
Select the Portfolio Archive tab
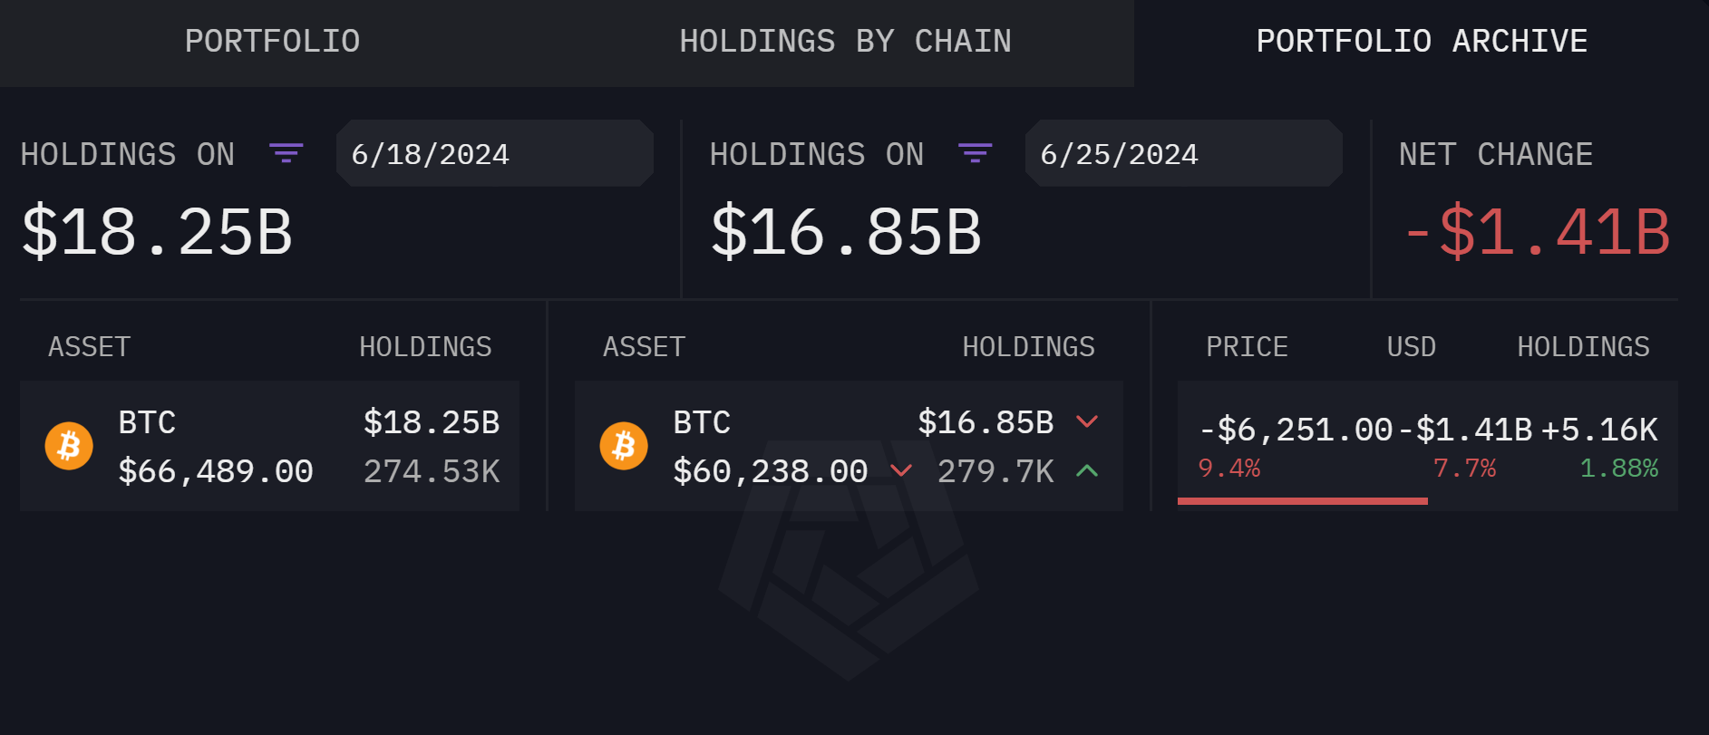pyautogui.click(x=1422, y=42)
